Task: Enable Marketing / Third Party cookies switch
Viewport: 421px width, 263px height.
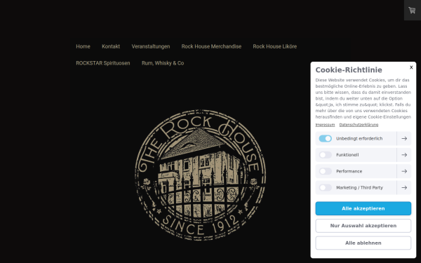Action: tap(325, 187)
